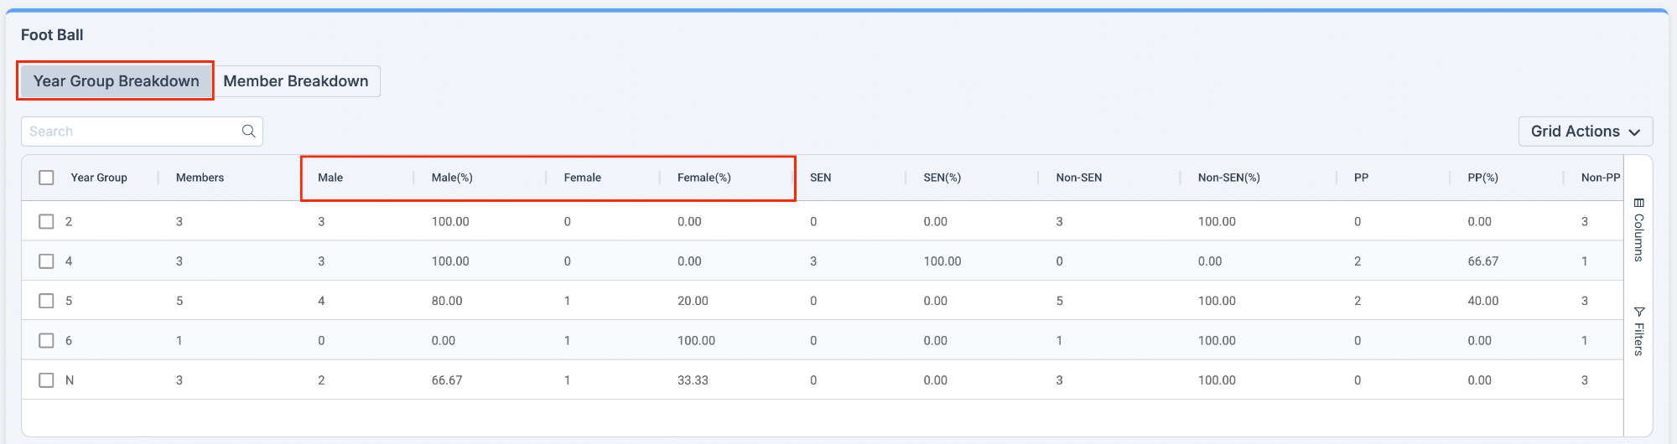Click the Female(%) value 33.33 cell
Screen dimensions: 1677x444
click(693, 380)
